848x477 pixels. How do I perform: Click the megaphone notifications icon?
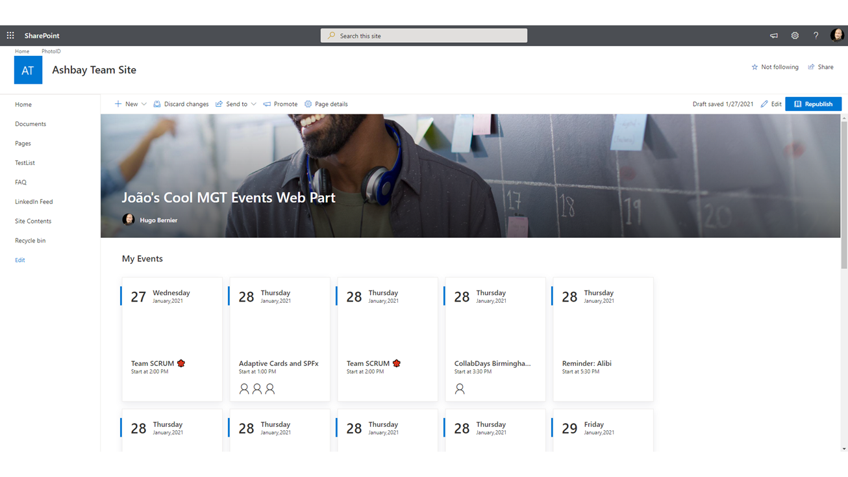tap(773, 36)
